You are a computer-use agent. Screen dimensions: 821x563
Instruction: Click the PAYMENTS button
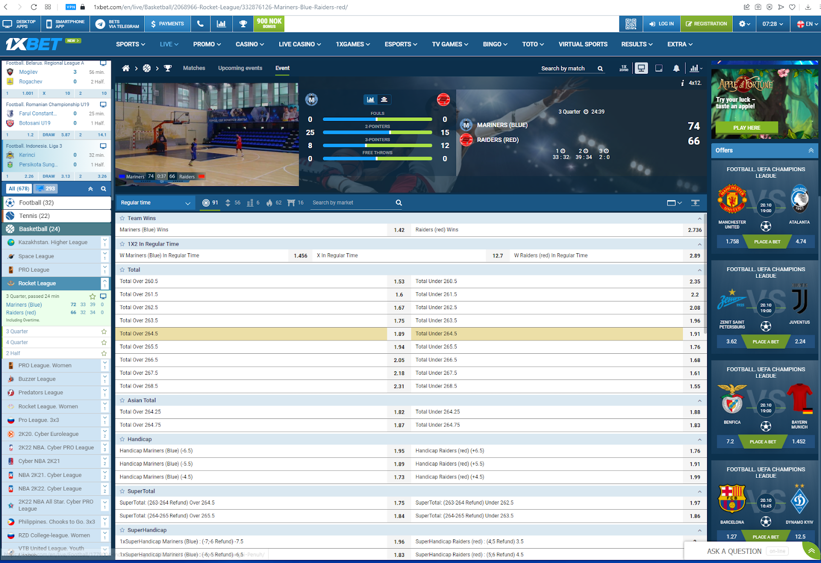click(167, 24)
